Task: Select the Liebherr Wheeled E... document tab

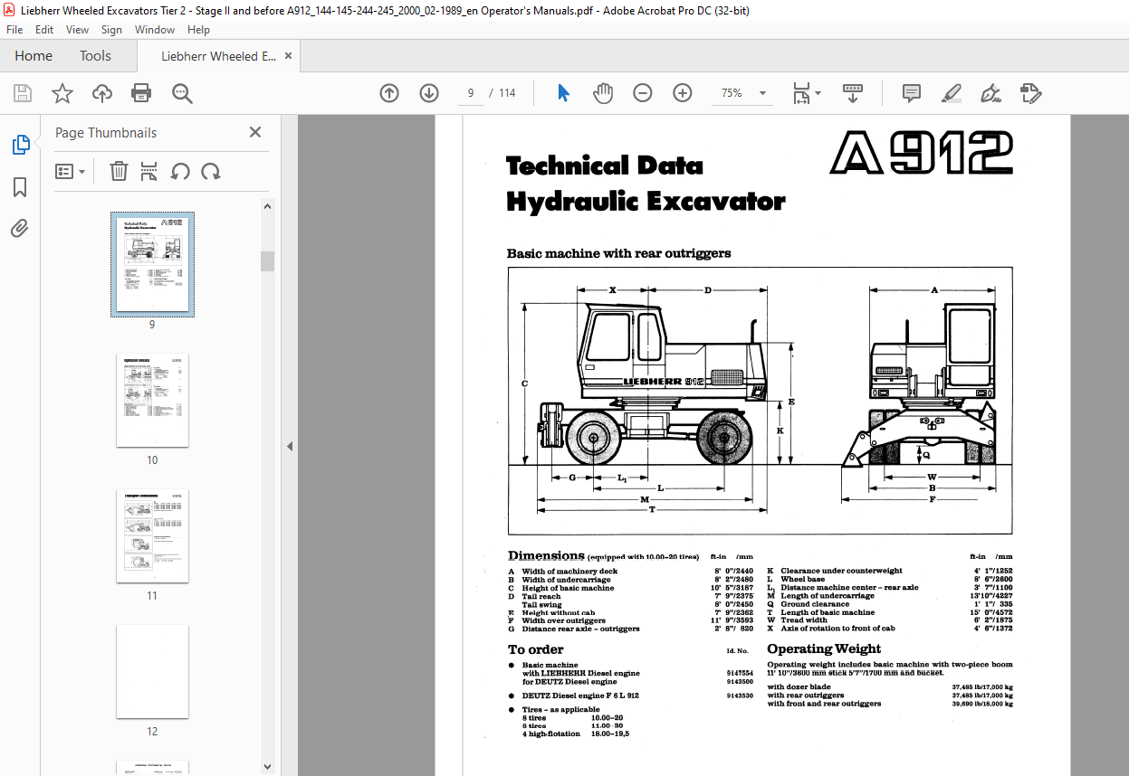Action: tap(218, 56)
